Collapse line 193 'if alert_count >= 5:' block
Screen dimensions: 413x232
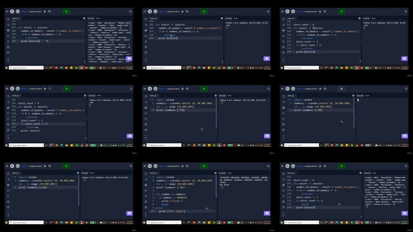pos(17,124)
